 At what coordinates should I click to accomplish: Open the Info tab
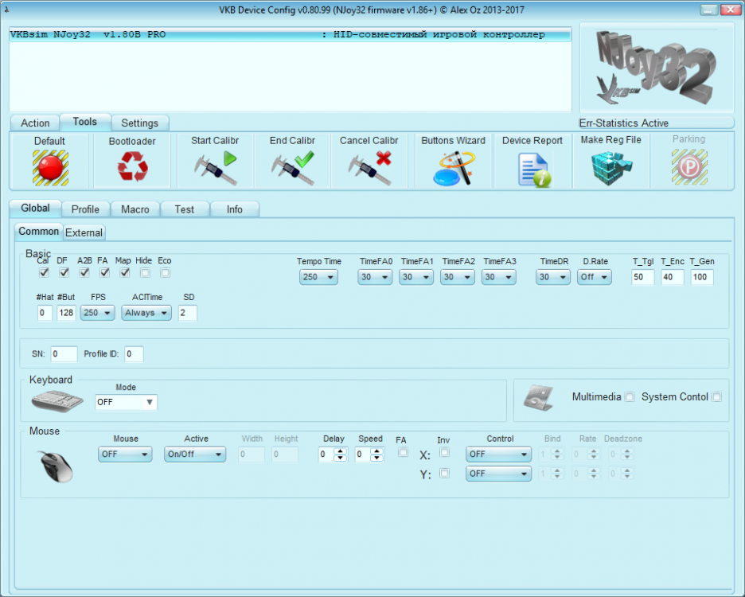tap(235, 209)
